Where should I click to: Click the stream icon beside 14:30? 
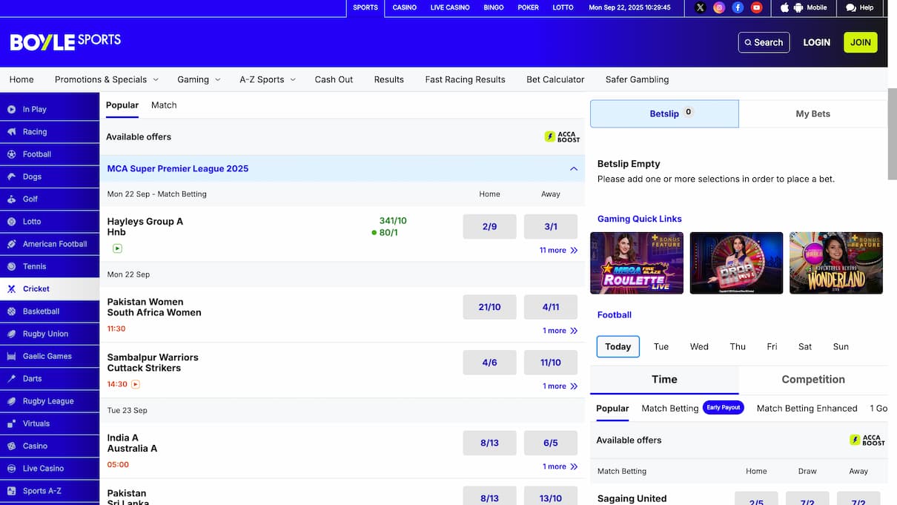[136, 384]
